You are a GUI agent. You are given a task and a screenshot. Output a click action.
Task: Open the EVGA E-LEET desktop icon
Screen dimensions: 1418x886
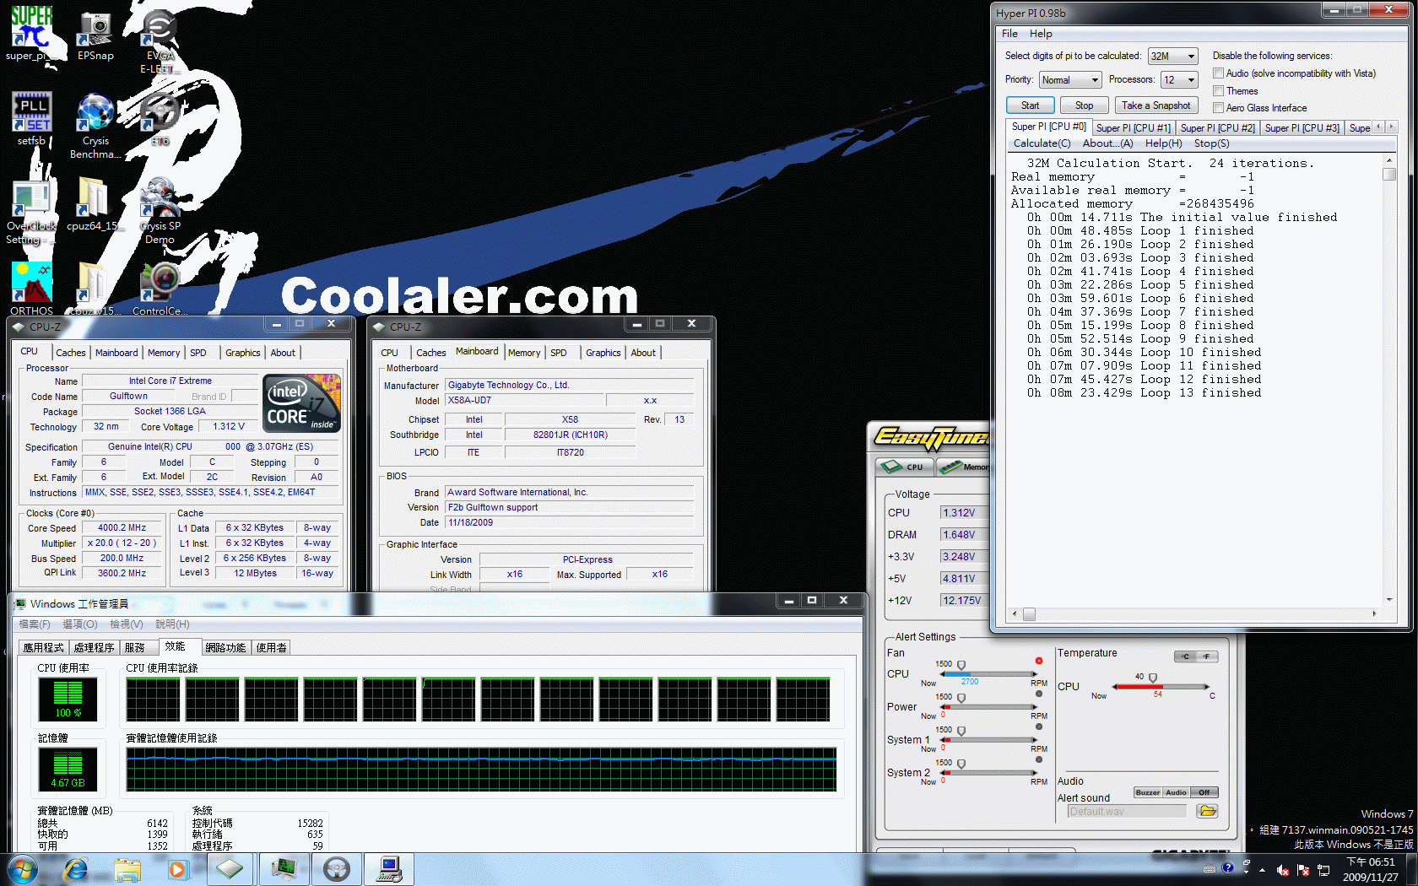pyautogui.click(x=159, y=41)
